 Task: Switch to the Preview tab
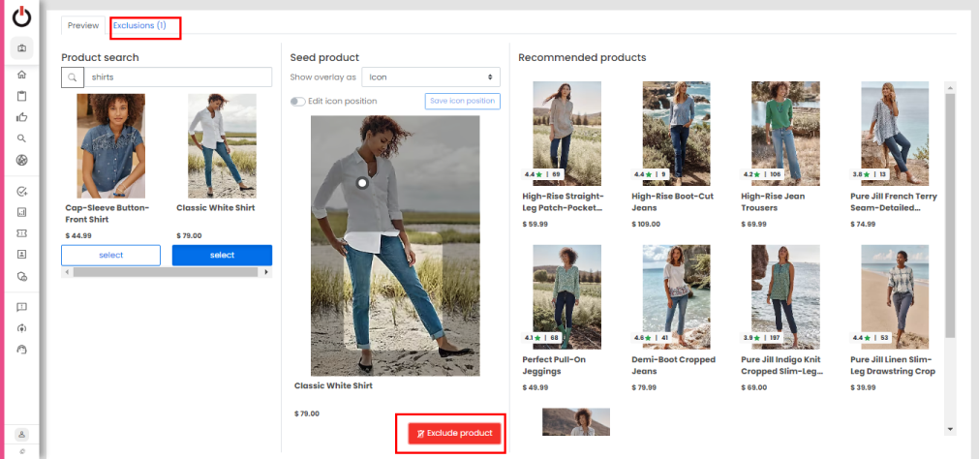(x=83, y=25)
